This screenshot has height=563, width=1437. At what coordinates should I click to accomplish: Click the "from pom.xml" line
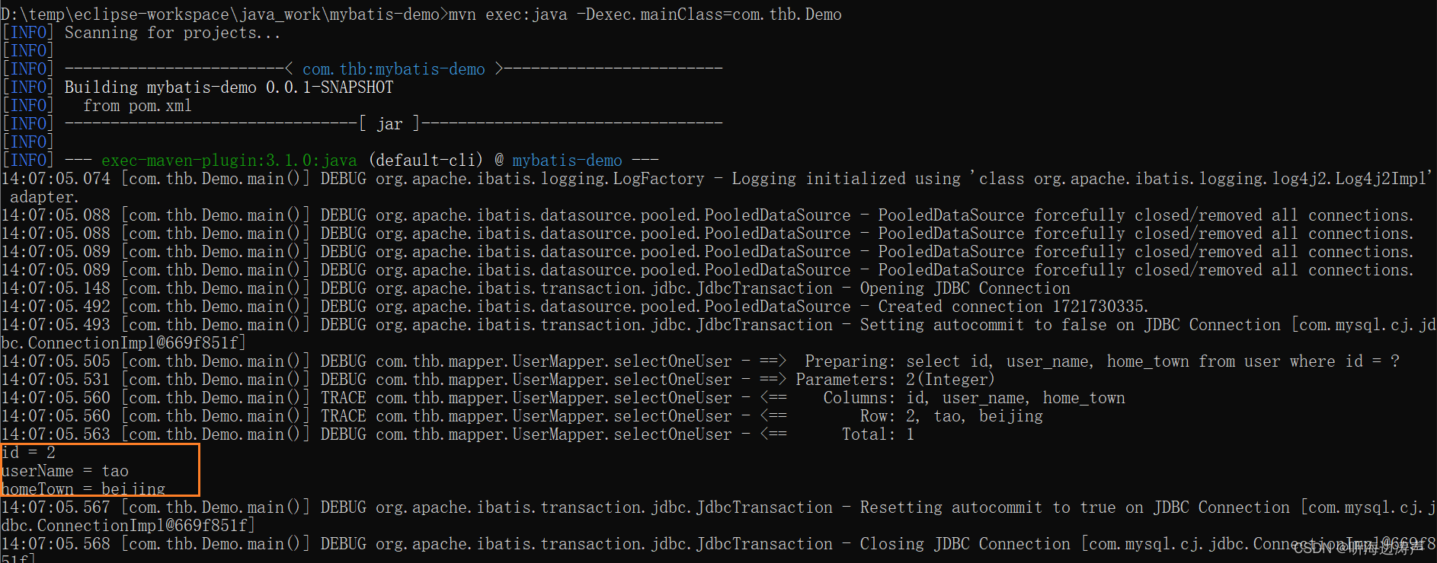coord(137,106)
